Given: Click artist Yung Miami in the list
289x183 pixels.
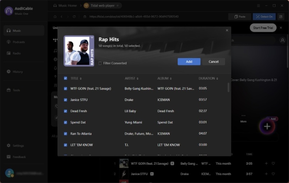Looking at the screenshot, I should tap(133, 123).
